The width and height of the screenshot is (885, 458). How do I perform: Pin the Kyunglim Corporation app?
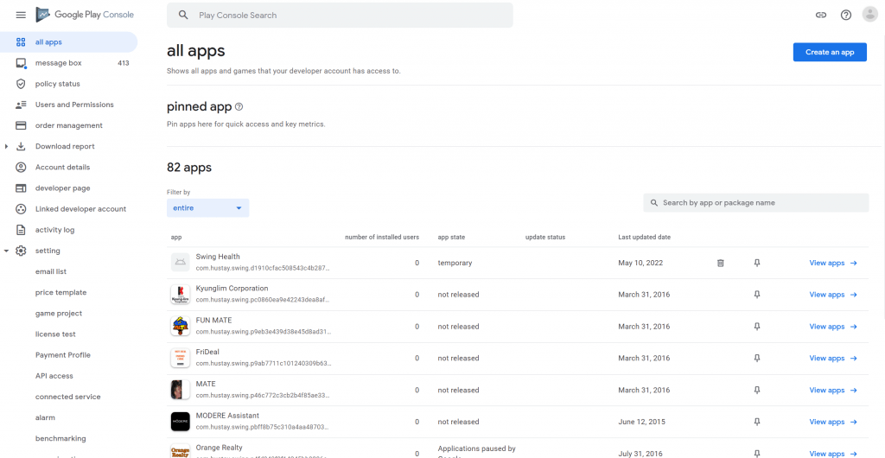(x=757, y=295)
